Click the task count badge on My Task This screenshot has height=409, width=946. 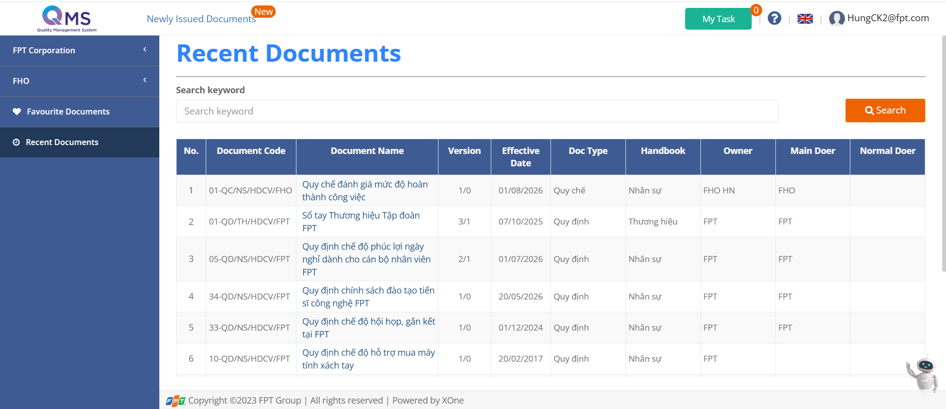pyautogui.click(x=756, y=10)
